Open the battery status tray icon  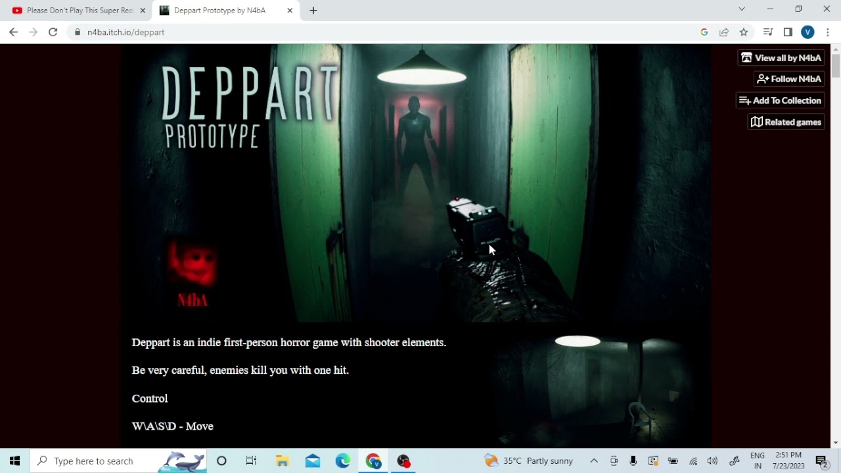[673, 461]
